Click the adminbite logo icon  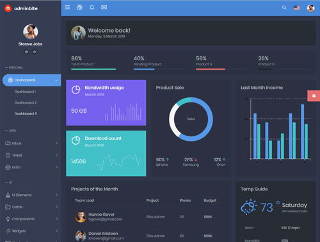8,8
